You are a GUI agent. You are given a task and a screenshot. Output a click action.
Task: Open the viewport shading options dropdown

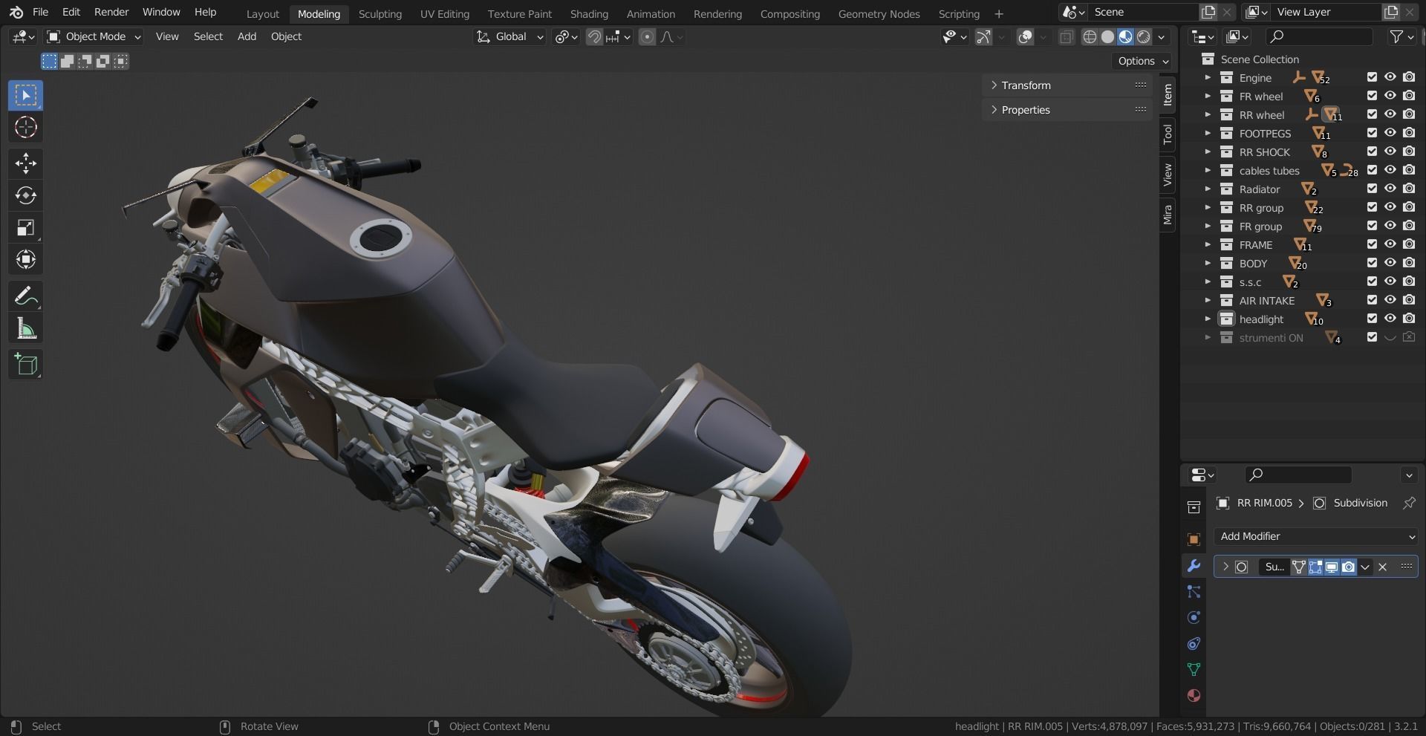[x=1162, y=37]
